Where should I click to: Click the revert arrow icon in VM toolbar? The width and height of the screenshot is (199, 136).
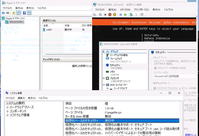136,15
